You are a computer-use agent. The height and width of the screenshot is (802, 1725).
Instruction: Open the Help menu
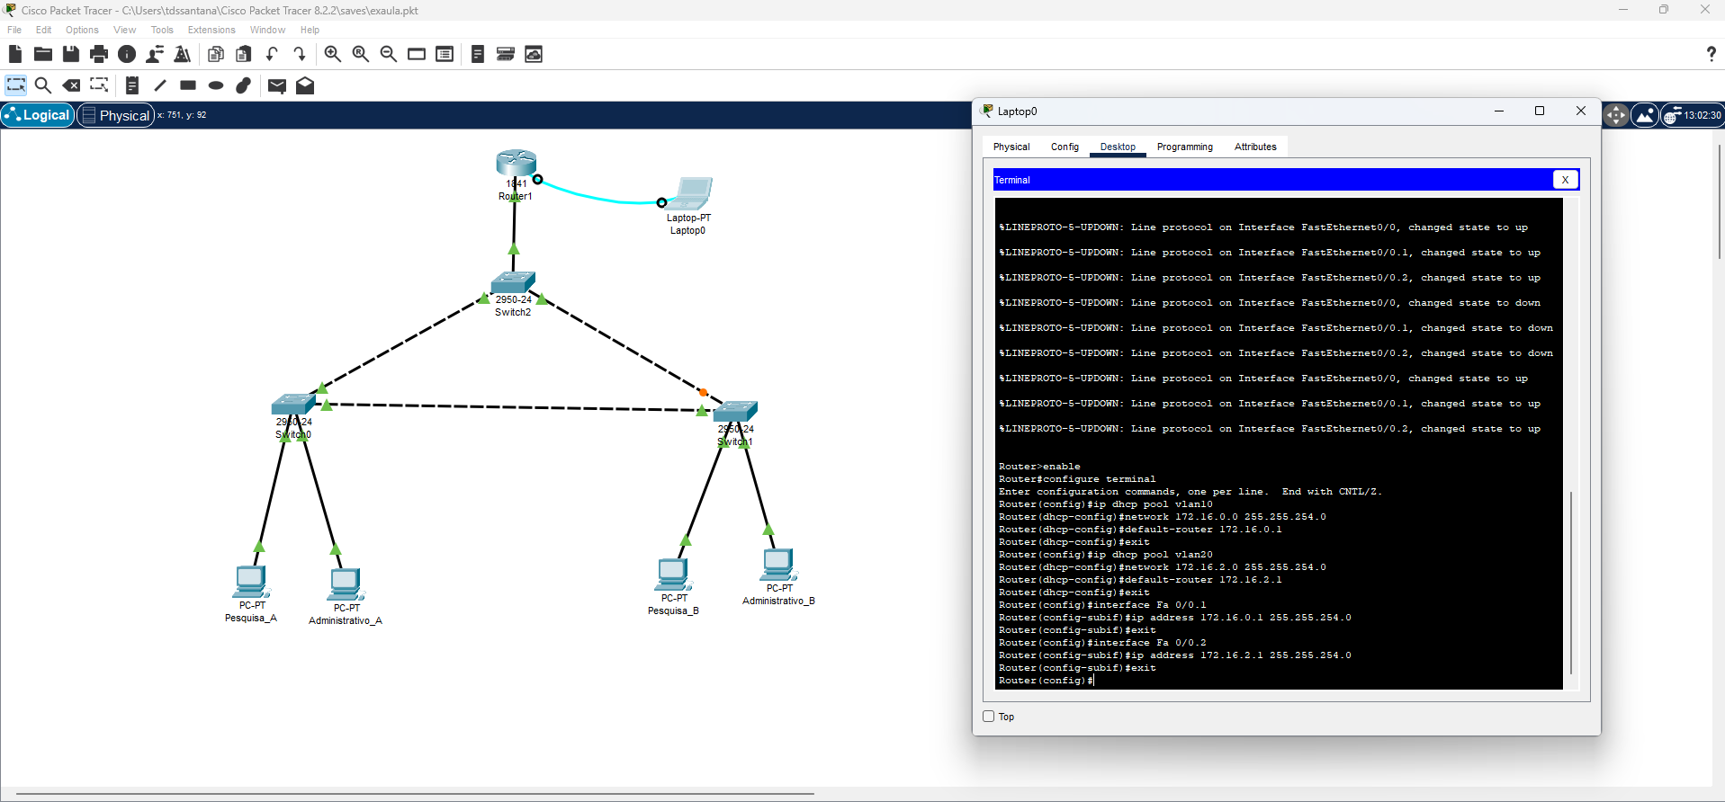point(310,30)
